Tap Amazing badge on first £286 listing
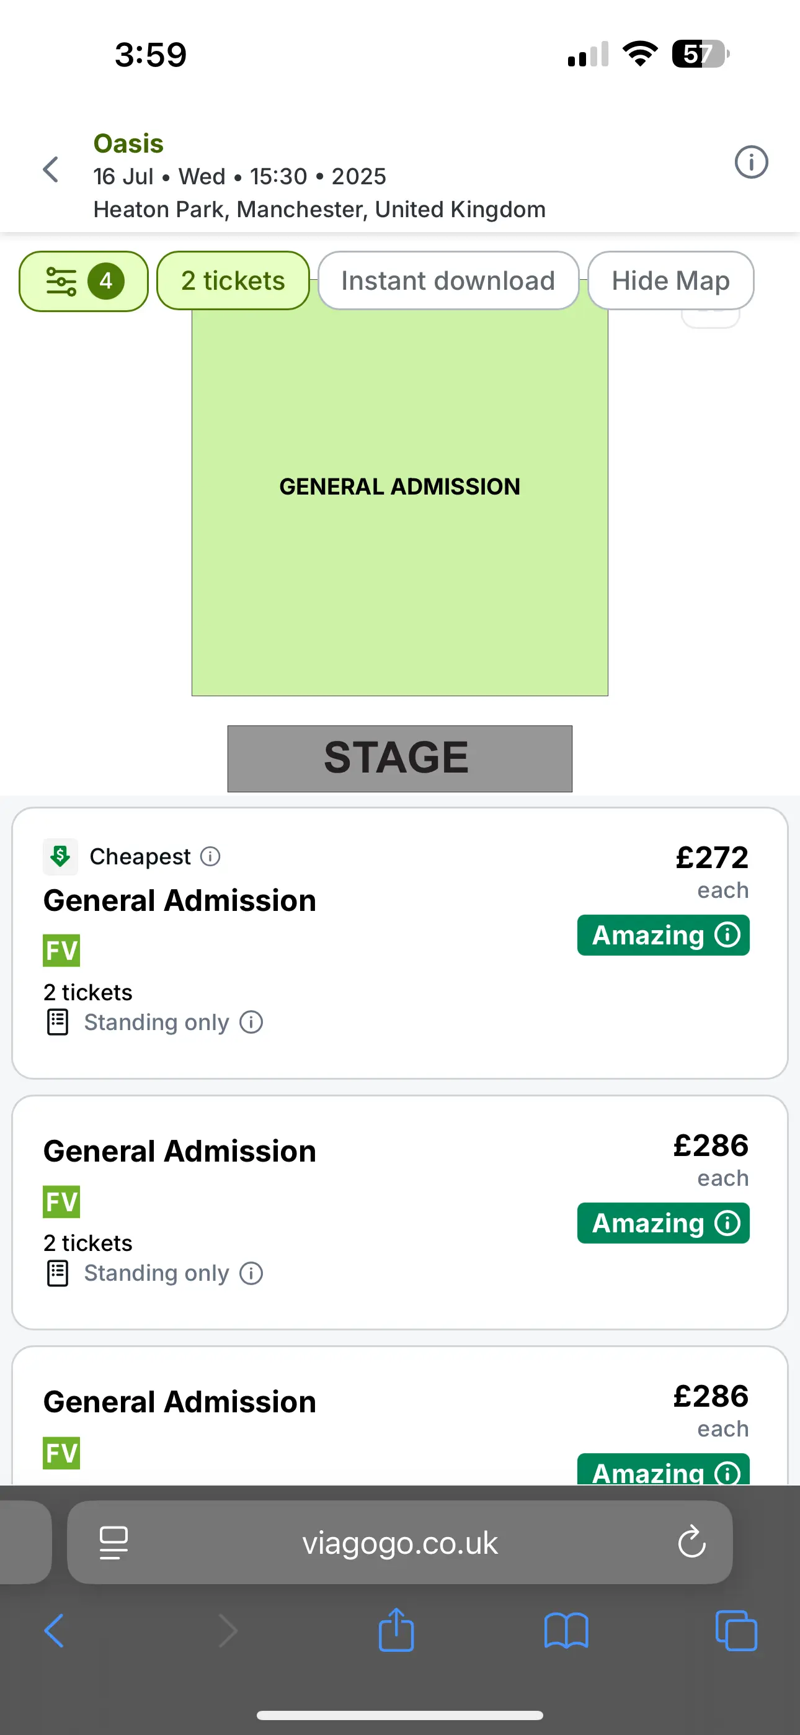Viewport: 800px width, 1735px height. click(x=664, y=1223)
